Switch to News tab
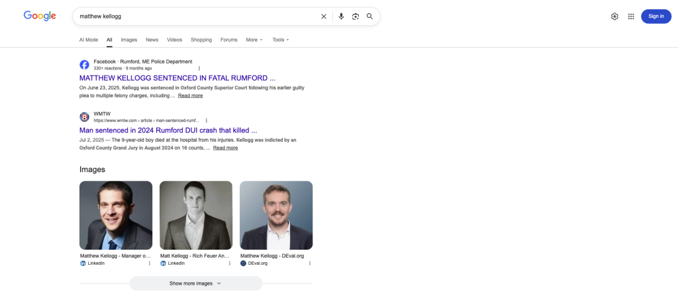Screen dimensions: 678x298 pyautogui.click(x=152, y=40)
